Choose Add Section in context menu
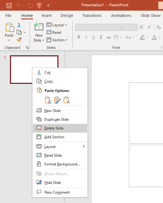This screenshot has width=163, height=203. (60, 137)
